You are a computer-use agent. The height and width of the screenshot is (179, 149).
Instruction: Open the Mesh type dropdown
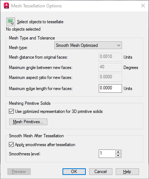coord(88,45)
